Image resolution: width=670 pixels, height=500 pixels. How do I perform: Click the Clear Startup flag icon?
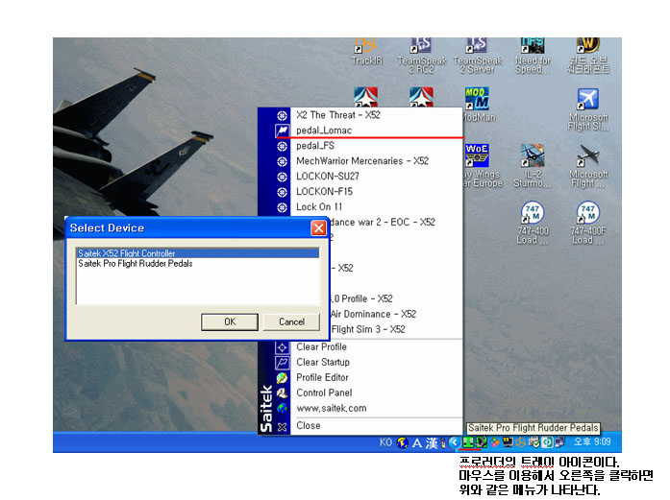tap(282, 363)
